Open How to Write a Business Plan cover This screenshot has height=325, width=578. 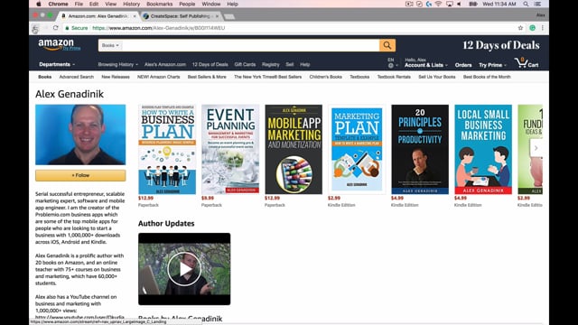tap(167, 149)
